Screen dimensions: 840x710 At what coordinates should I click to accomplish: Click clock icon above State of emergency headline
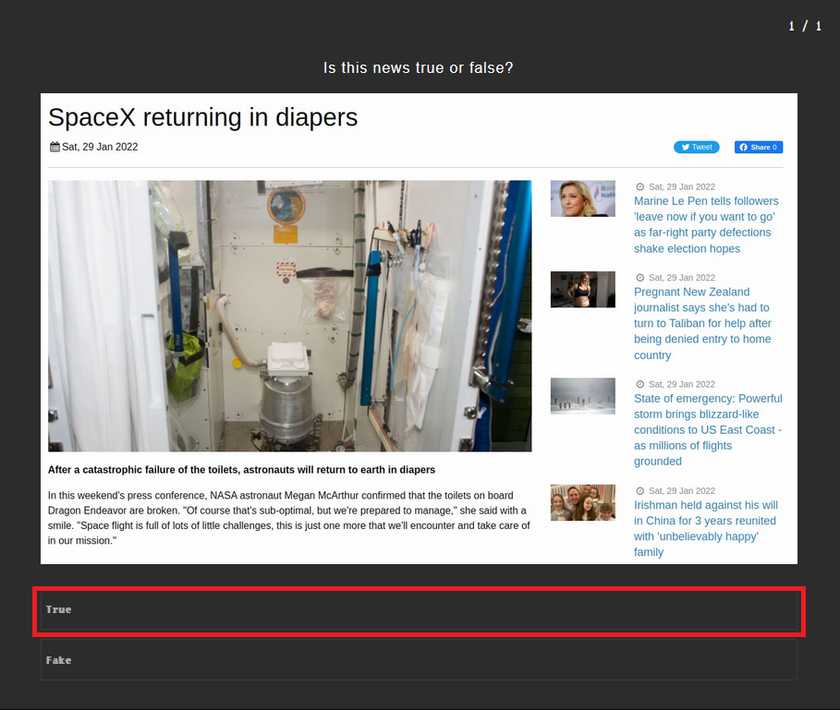pyautogui.click(x=639, y=384)
